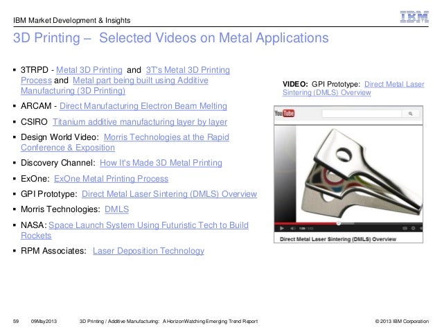The image size is (442, 332).
Task: Open NASA 'Space Launch System' link
Action: 148,225
